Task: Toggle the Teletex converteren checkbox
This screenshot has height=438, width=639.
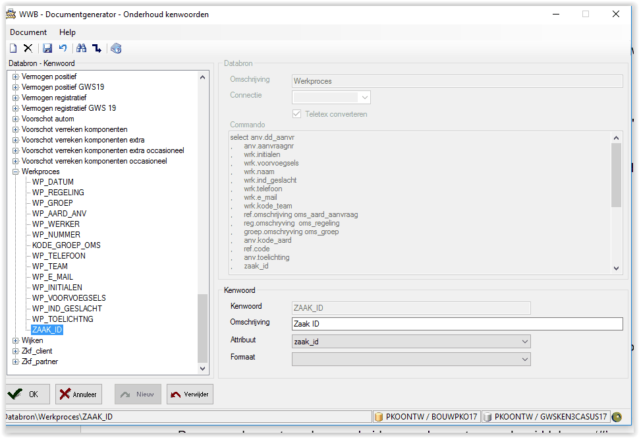Action: pos(296,114)
